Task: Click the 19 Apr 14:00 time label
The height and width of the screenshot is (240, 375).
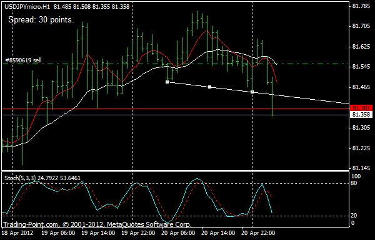Action: (x=98, y=233)
